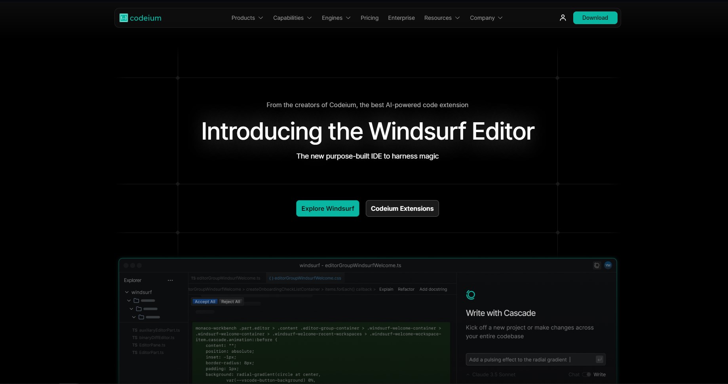Toggle the Chat/Write switch
The width and height of the screenshot is (728, 384).
click(x=587, y=375)
